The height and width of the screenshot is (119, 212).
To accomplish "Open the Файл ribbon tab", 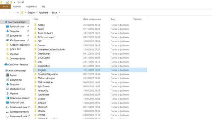I will 5,7.
